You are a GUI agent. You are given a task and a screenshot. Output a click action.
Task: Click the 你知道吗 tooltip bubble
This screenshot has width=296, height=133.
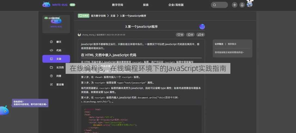30,103
